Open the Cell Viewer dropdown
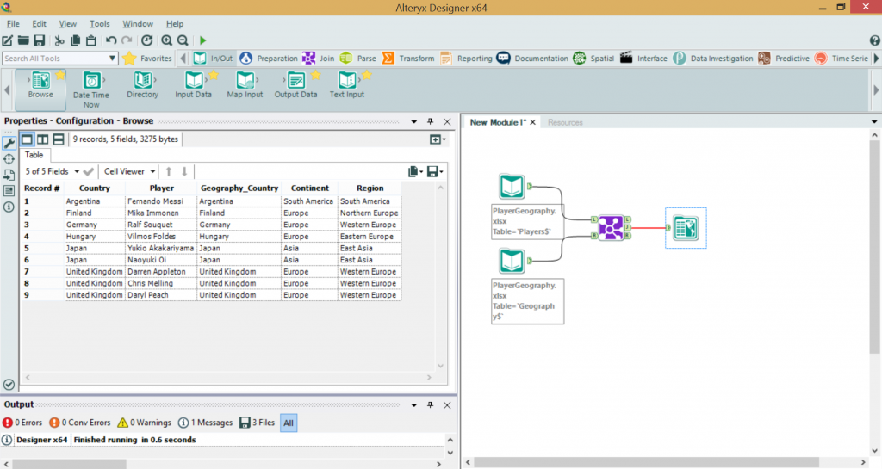Screen dimensions: 882x469 point(129,171)
